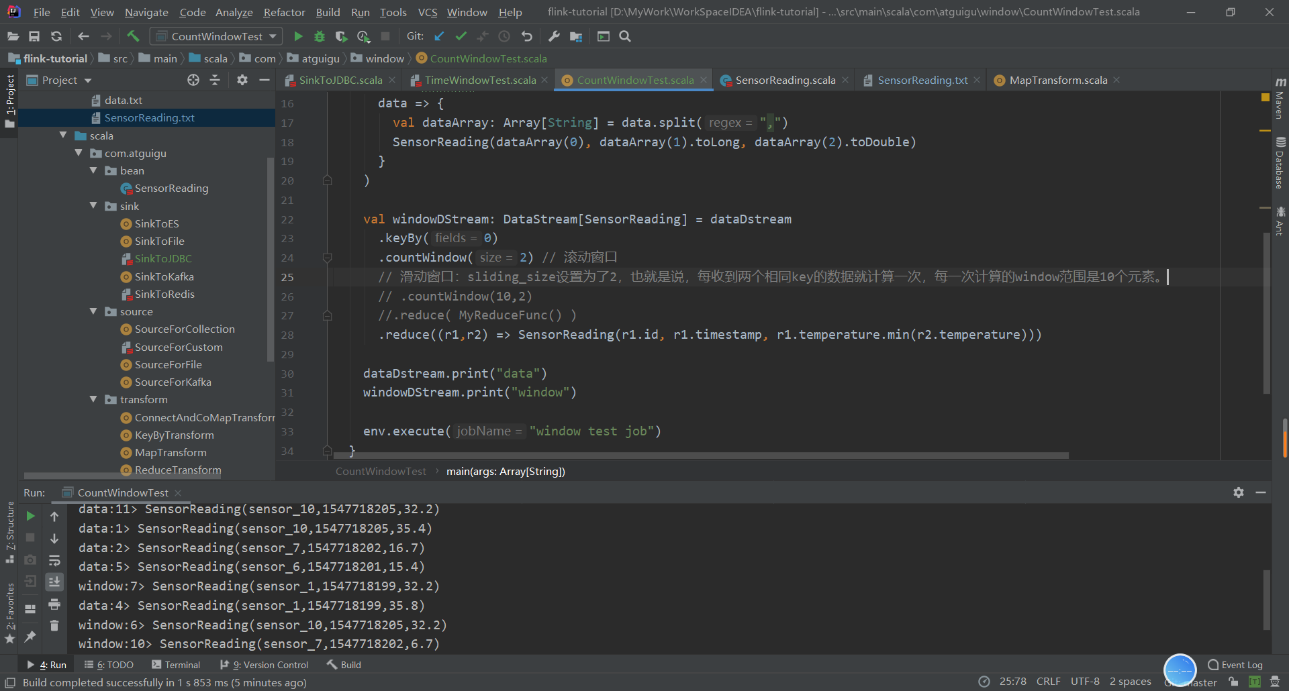Open the Event Log
The width and height of the screenshot is (1289, 691).
pyautogui.click(x=1235, y=665)
